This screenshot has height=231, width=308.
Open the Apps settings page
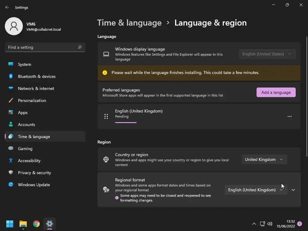coord(45,112)
